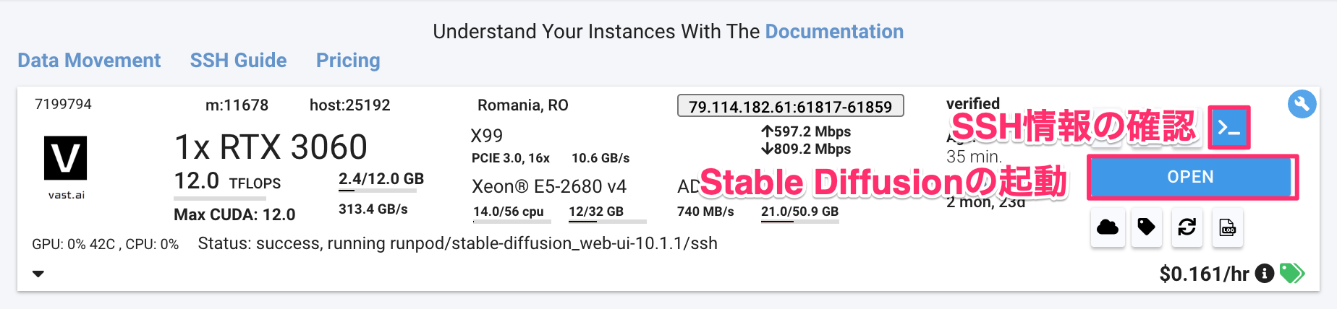Open the Documentation link
1337x309 pixels.
[834, 32]
